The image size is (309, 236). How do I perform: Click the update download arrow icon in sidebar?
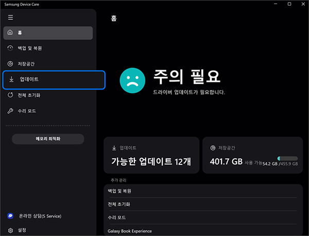point(12,79)
